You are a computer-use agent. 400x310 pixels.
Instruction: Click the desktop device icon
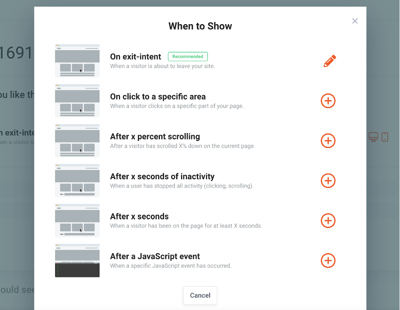pyautogui.click(x=374, y=137)
